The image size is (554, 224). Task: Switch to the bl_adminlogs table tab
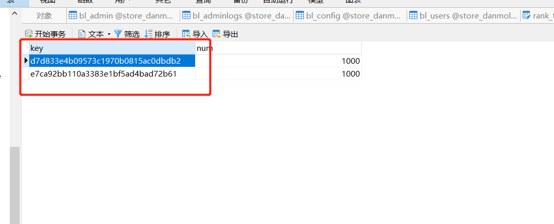237,15
